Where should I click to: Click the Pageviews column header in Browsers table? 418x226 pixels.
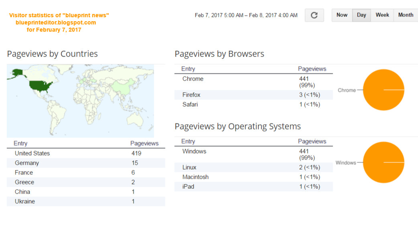(x=312, y=69)
